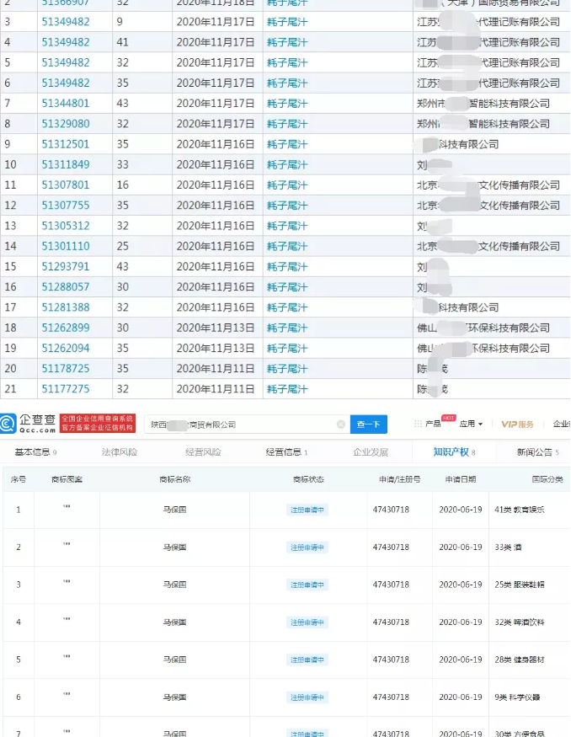Viewport: 571px width, 737px height.
Task: Switch to the 企业发展 tab
Action: 371,452
